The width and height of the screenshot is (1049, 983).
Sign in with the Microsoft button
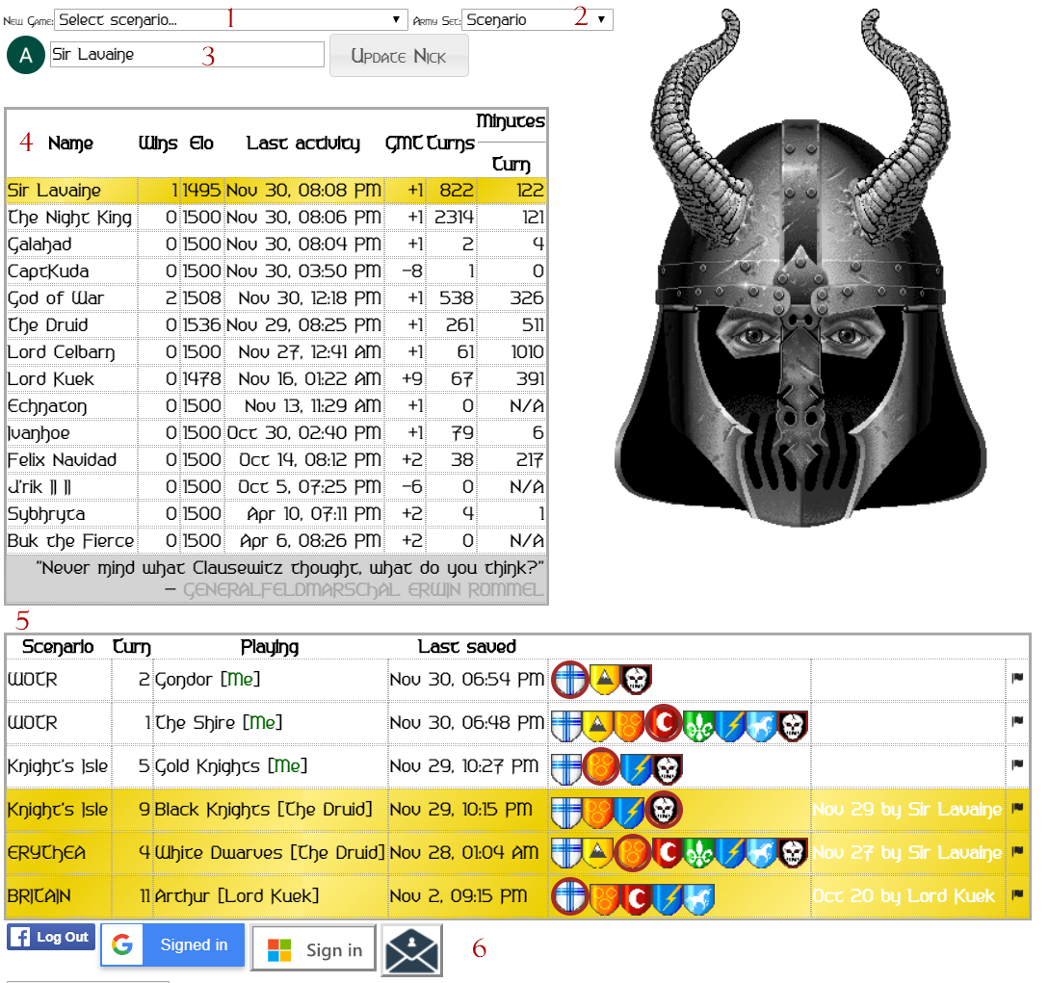[x=313, y=950]
